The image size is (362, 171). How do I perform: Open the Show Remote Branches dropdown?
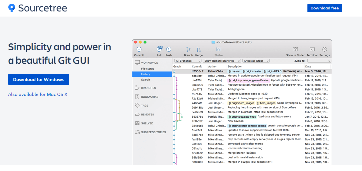coord(222,61)
